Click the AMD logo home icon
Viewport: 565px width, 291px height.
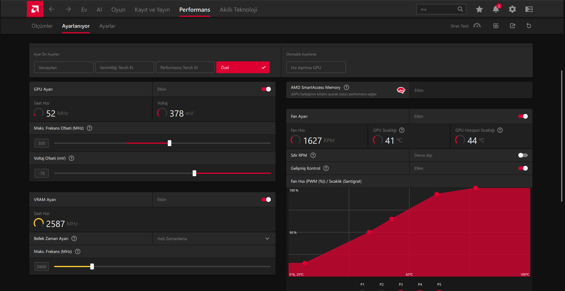point(35,9)
